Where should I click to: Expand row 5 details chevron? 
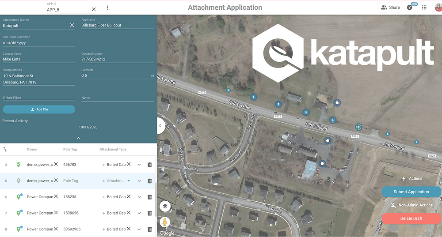[139, 181]
